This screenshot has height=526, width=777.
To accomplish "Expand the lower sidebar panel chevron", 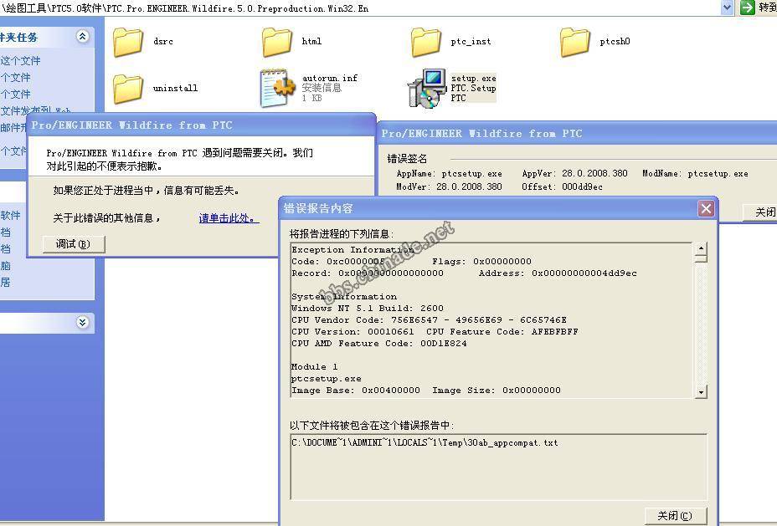I will pyautogui.click(x=83, y=322).
